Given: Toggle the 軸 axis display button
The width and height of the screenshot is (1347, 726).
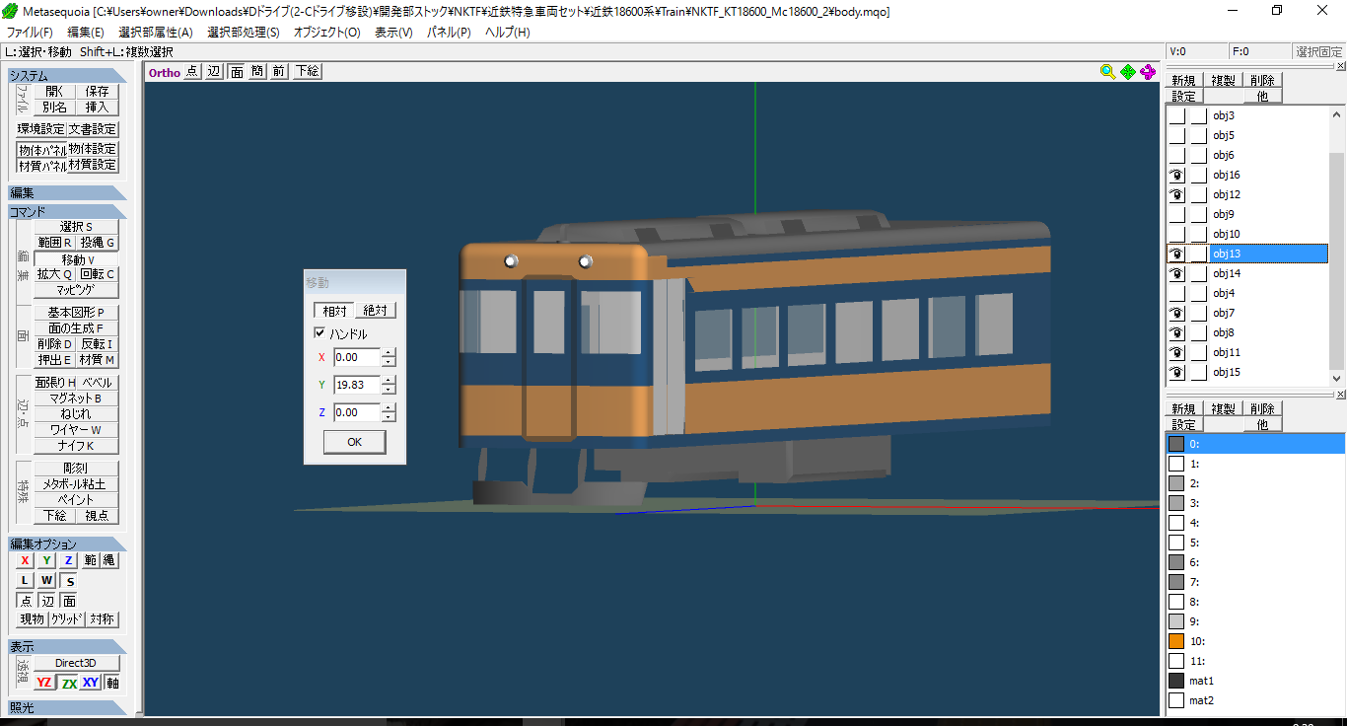Looking at the screenshot, I should coord(112,683).
